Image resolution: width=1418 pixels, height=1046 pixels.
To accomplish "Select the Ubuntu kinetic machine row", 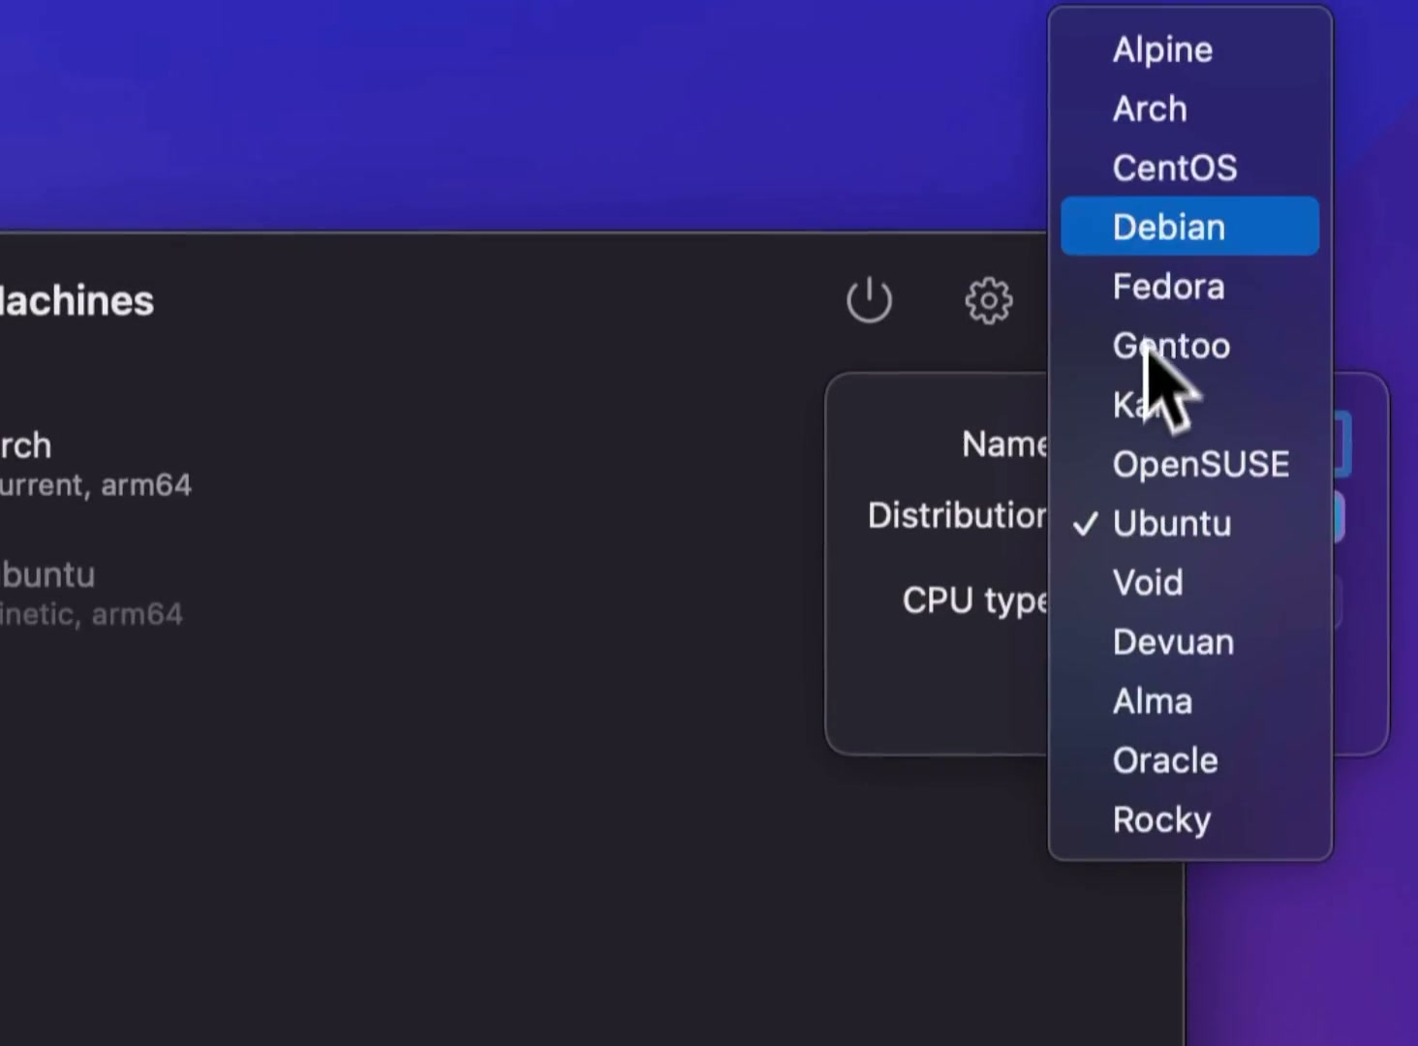I will (91, 593).
